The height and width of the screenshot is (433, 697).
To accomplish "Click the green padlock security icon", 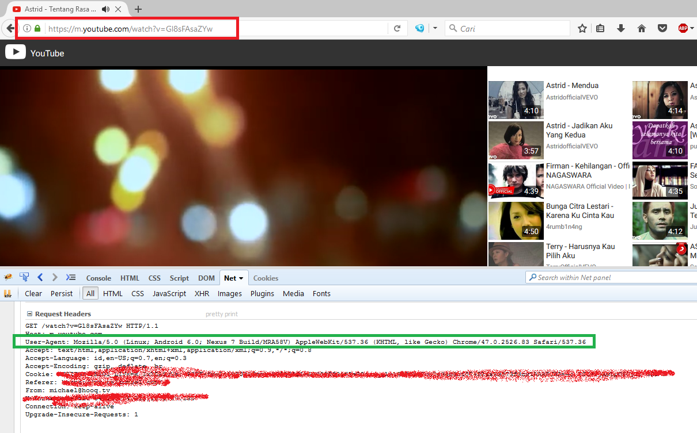I will coord(37,28).
